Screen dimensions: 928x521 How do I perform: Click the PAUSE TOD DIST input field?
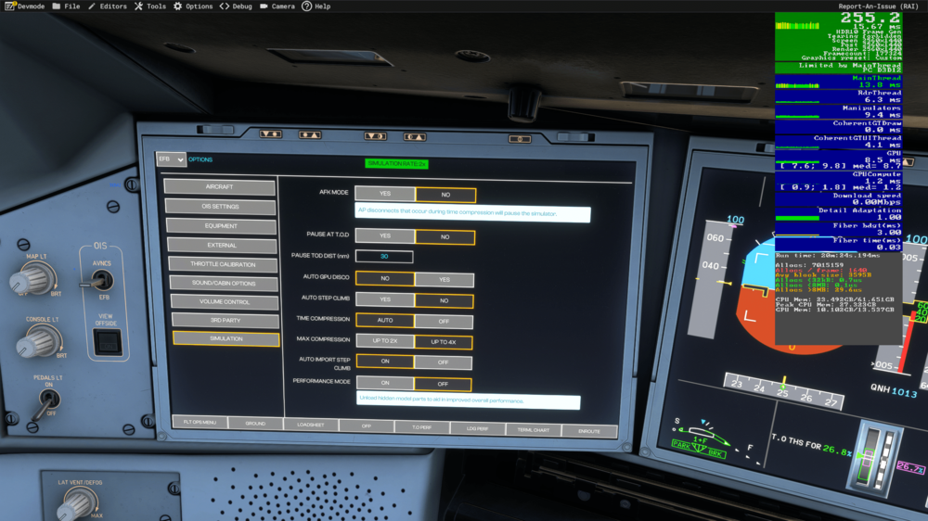tap(383, 257)
